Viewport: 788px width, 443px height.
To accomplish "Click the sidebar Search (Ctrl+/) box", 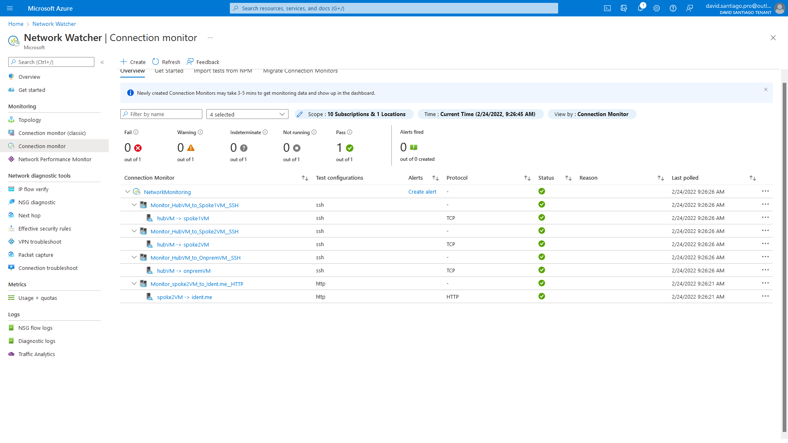I will 51,62.
